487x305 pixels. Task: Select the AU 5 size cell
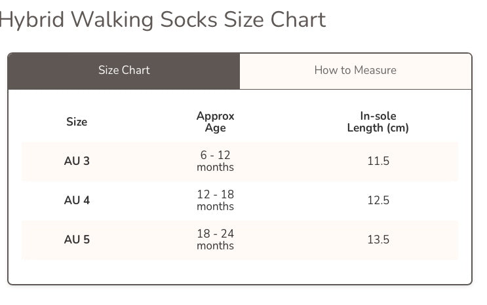pos(77,240)
